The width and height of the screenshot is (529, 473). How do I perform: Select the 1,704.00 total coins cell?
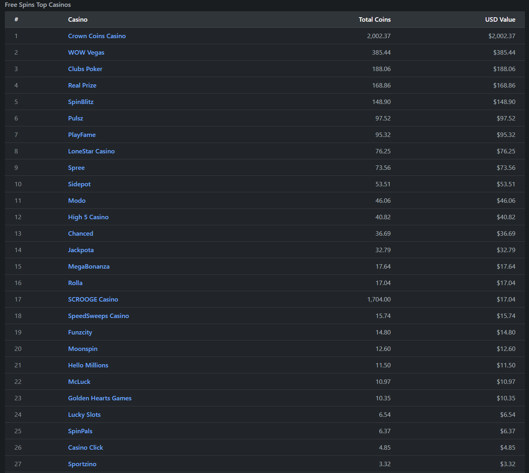379,299
